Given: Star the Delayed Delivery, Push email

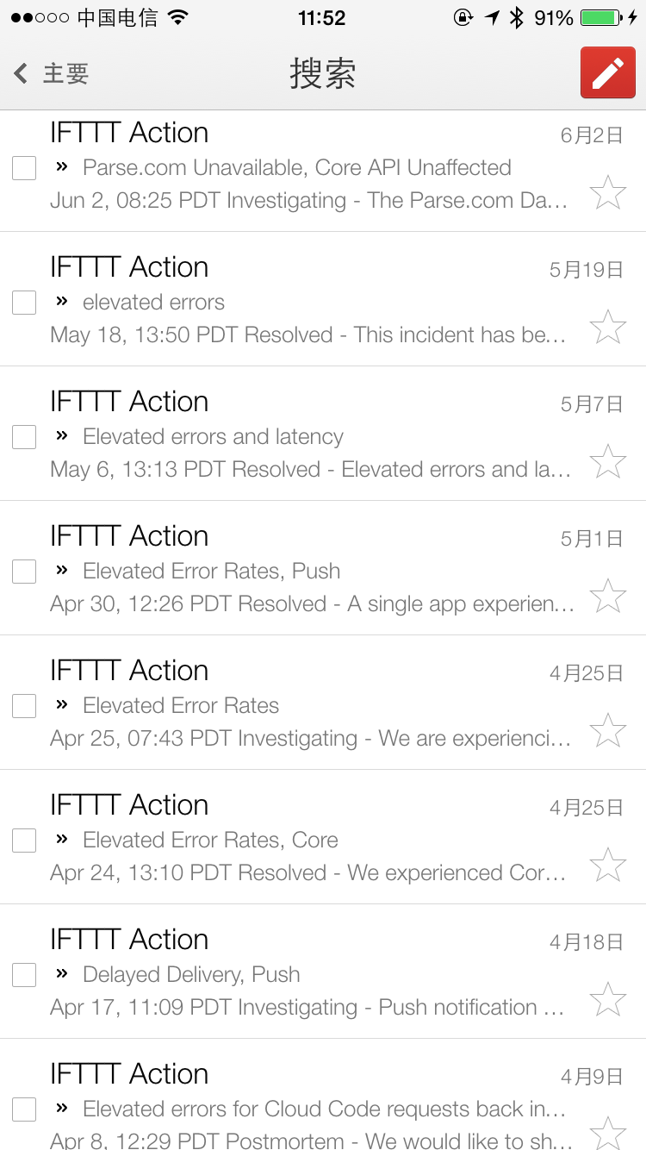Looking at the screenshot, I should click(x=607, y=999).
